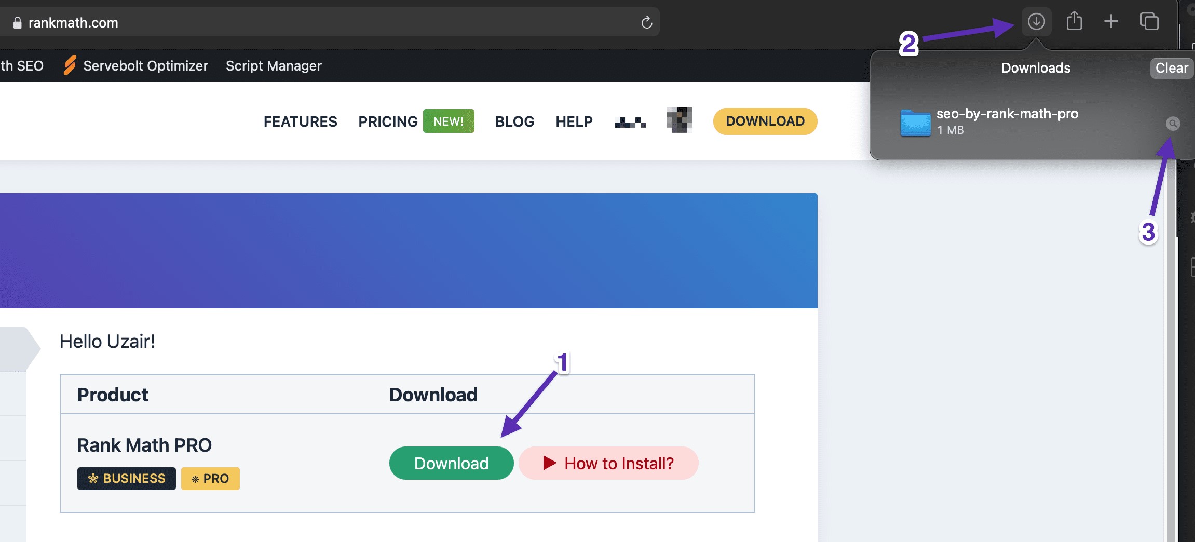Open the HELP menu item

pyautogui.click(x=574, y=121)
